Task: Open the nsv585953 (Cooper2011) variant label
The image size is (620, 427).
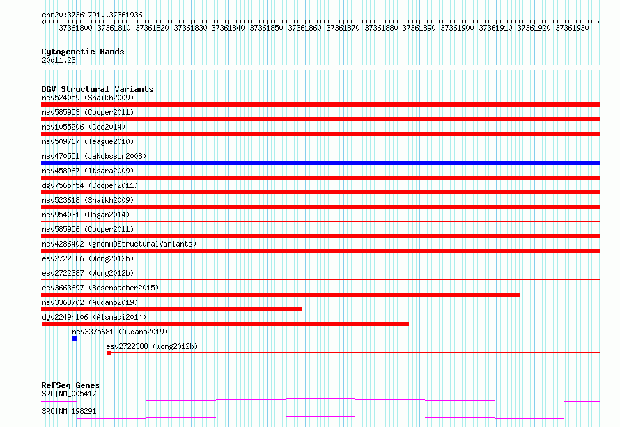Action: (88, 112)
